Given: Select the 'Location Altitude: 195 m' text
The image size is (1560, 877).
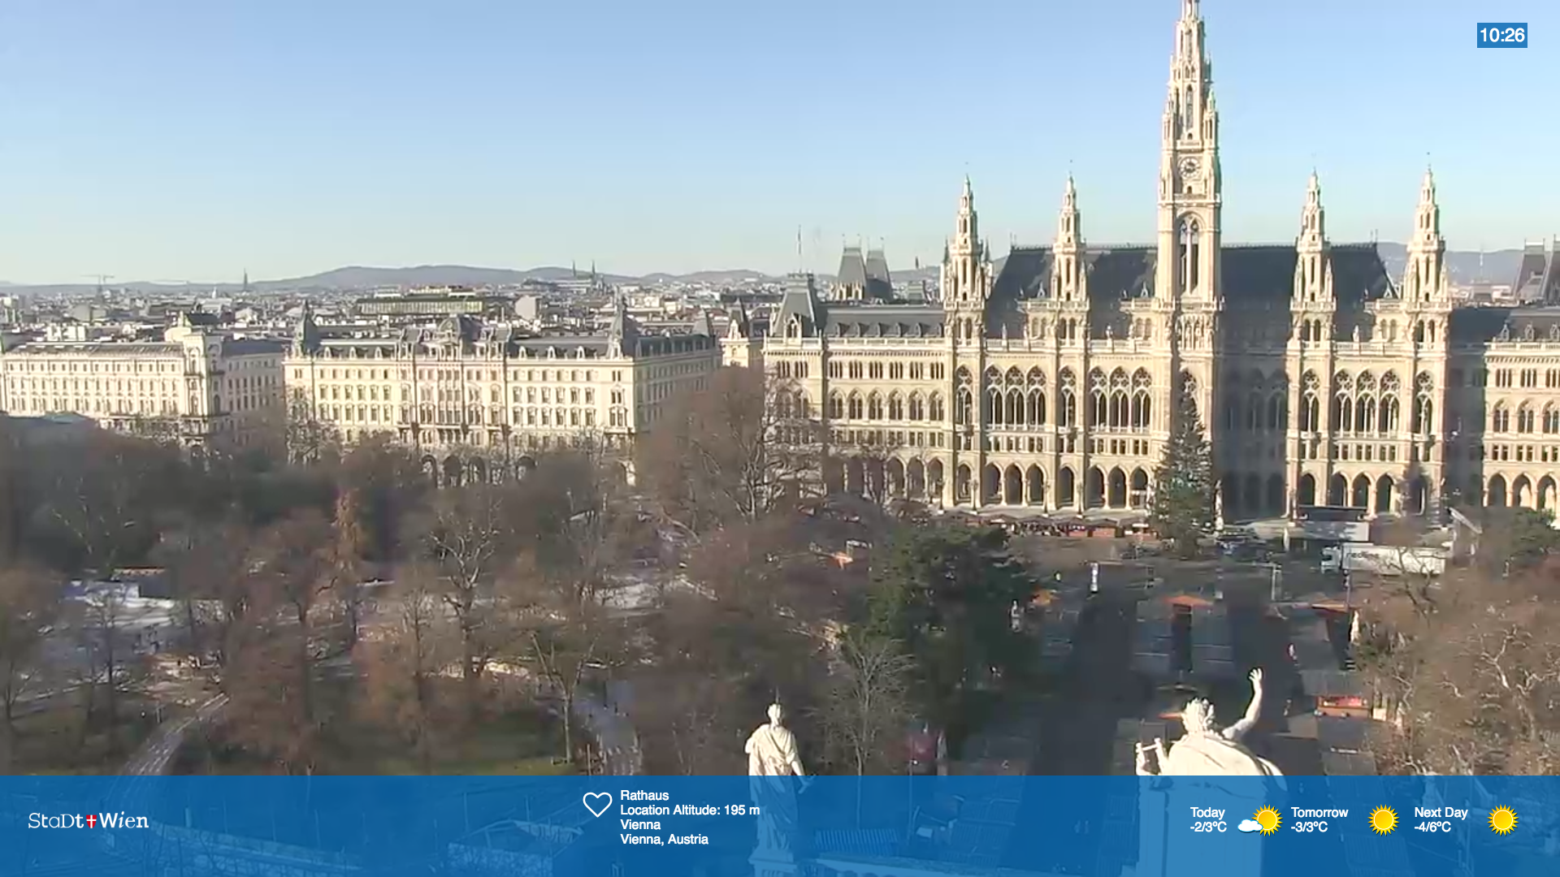Looking at the screenshot, I should point(689,810).
